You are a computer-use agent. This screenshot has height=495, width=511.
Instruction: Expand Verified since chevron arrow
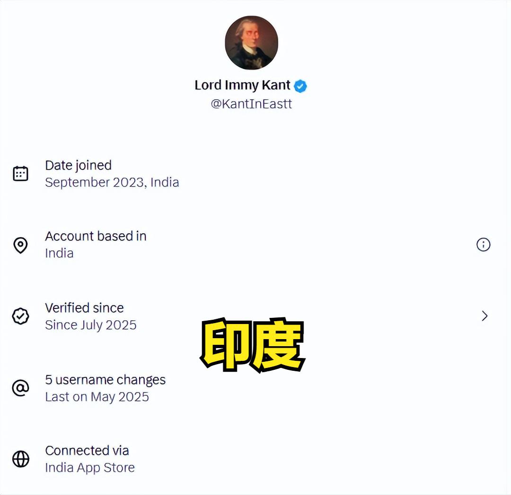pyautogui.click(x=485, y=316)
